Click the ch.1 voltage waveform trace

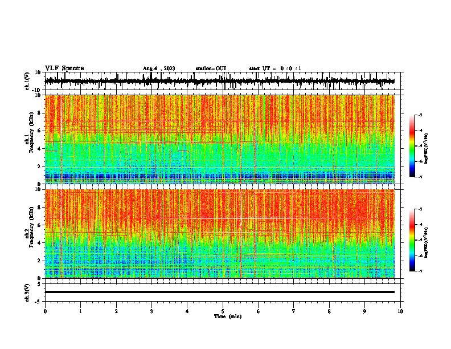(219, 81)
